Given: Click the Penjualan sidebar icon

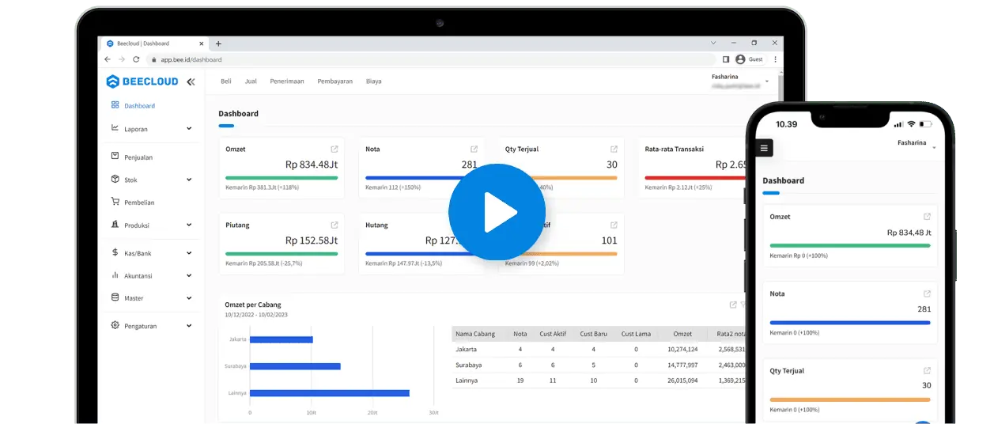Looking at the screenshot, I should coord(115,157).
